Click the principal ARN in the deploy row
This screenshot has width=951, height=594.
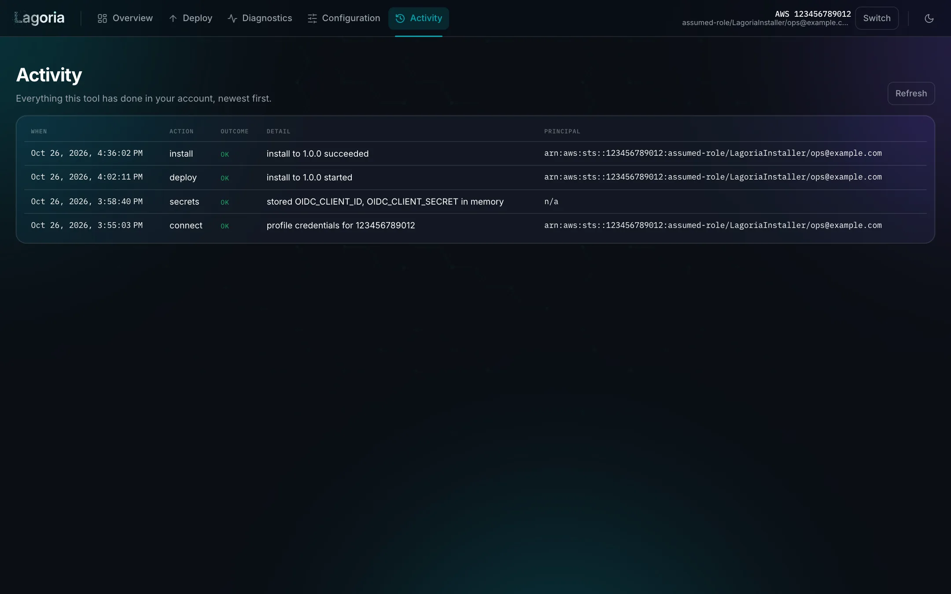tap(713, 177)
